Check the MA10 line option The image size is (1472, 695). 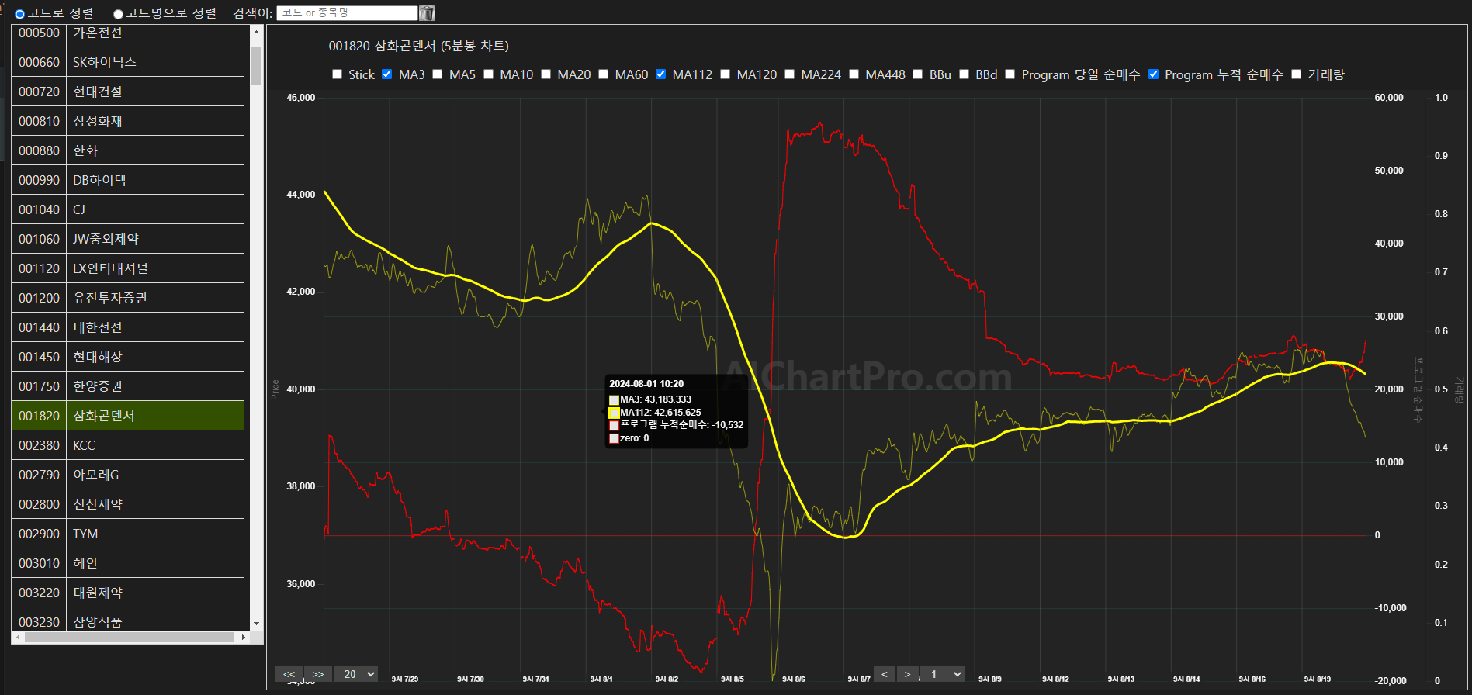[489, 74]
